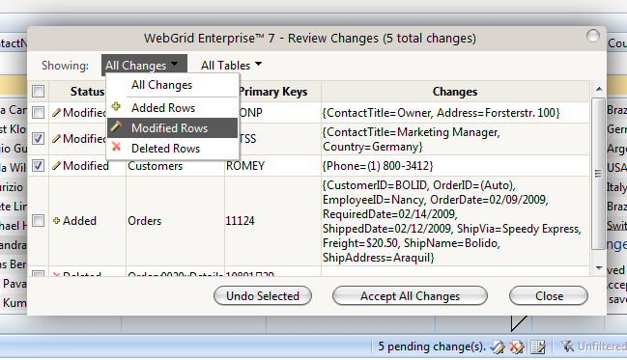This screenshot has height=360, width=627.
Task: Click the Undo Selected button
Action: click(x=263, y=296)
